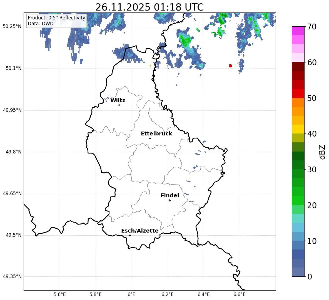The height and width of the screenshot is (300, 329).
Task: Click the longitude label 6.4°E
Action: click(x=203, y=294)
